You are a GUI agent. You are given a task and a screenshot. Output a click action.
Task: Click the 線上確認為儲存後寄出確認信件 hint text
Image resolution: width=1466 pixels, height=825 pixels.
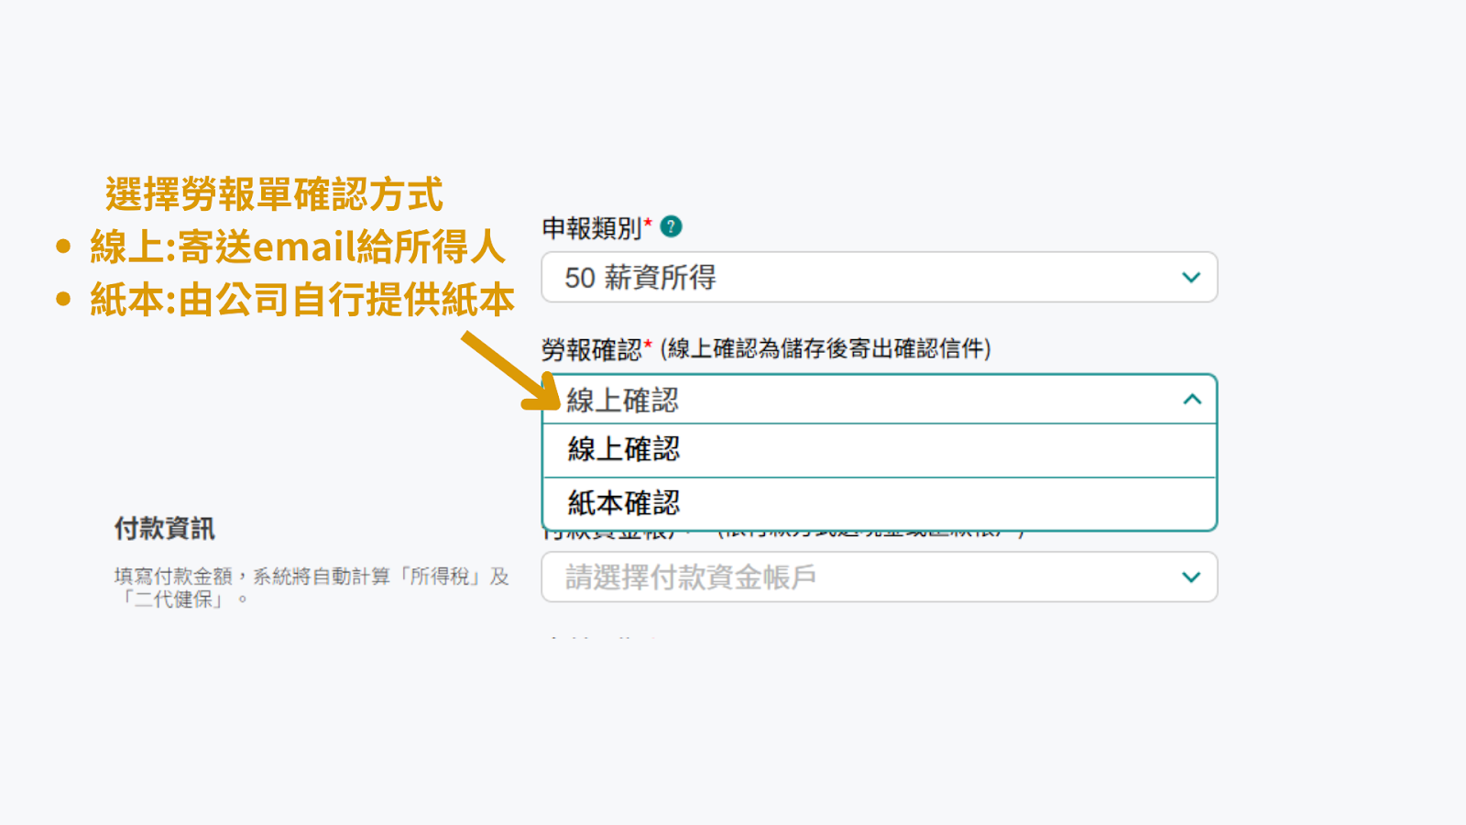[x=826, y=348]
